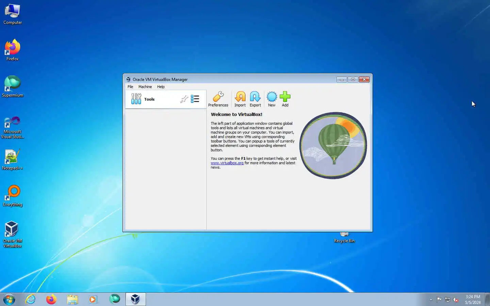Open Windows Explorer from the taskbar
This screenshot has width=490, height=306.
pyautogui.click(x=72, y=299)
